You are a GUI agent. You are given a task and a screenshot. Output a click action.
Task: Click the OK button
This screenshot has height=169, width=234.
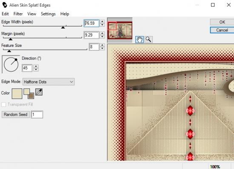222,22
